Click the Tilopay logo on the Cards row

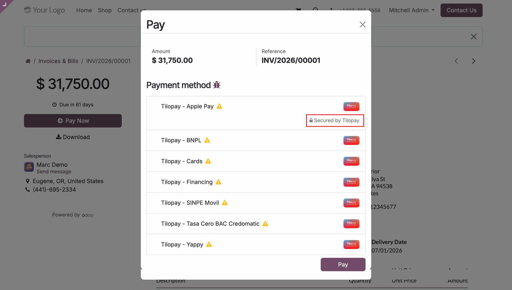tap(351, 161)
